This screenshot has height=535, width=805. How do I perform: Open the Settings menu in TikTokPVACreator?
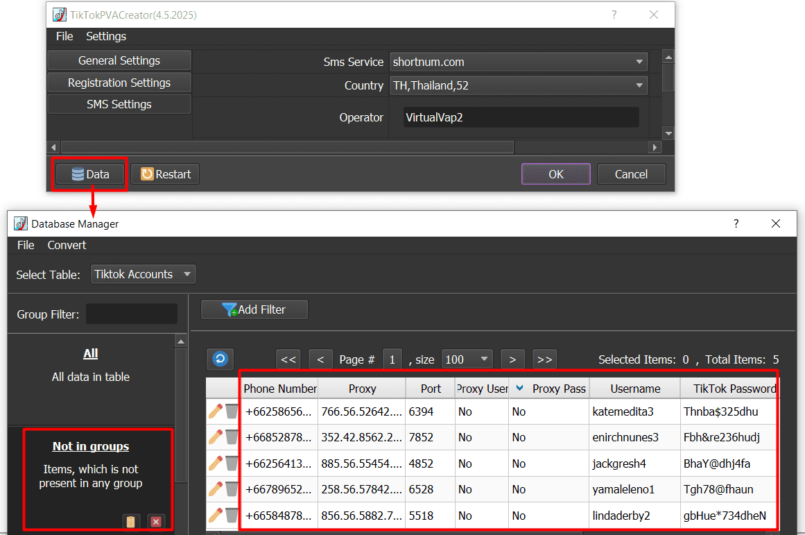click(106, 37)
